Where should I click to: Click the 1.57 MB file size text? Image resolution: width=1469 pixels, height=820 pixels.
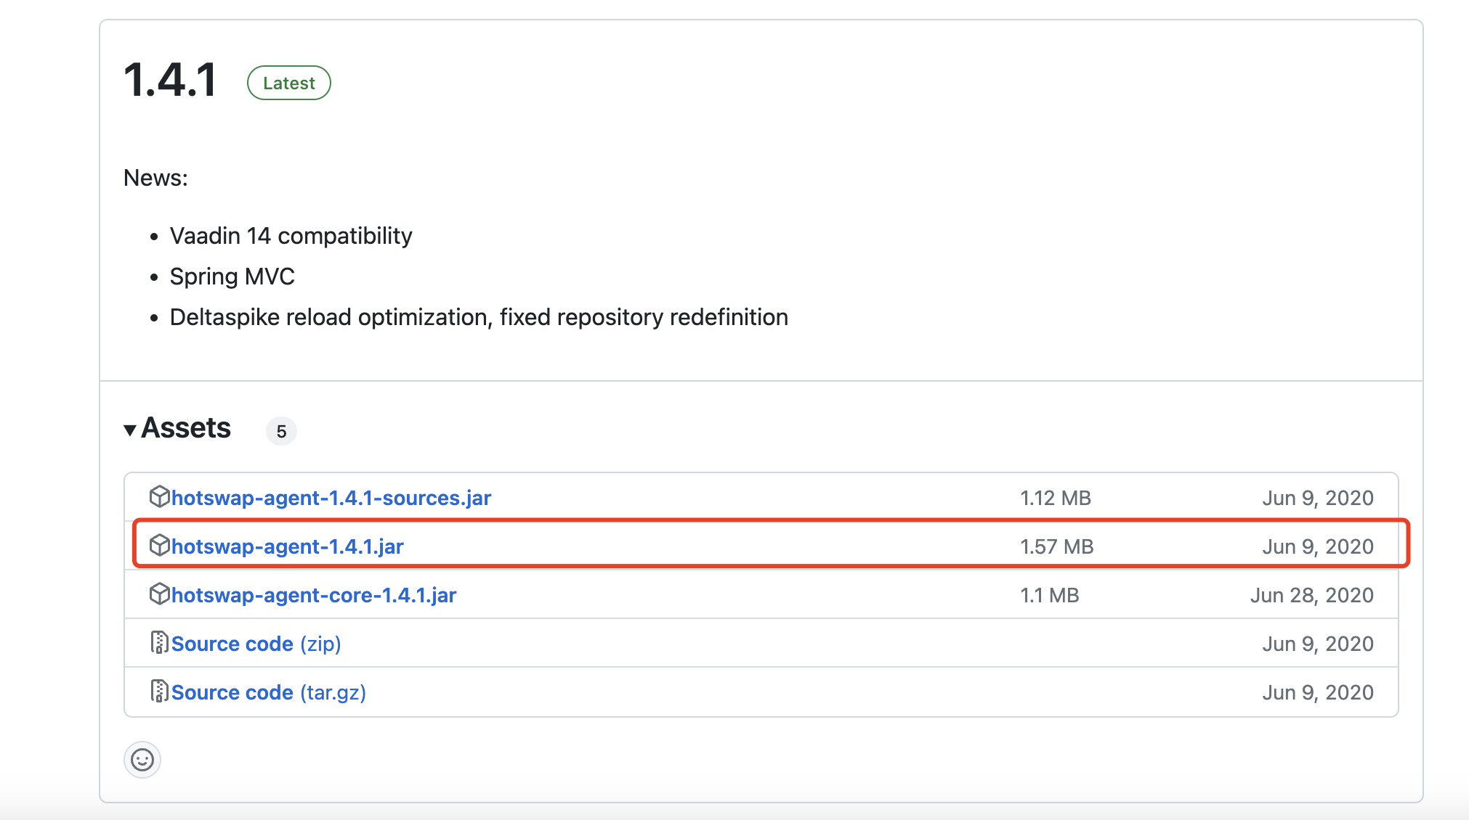(1056, 546)
